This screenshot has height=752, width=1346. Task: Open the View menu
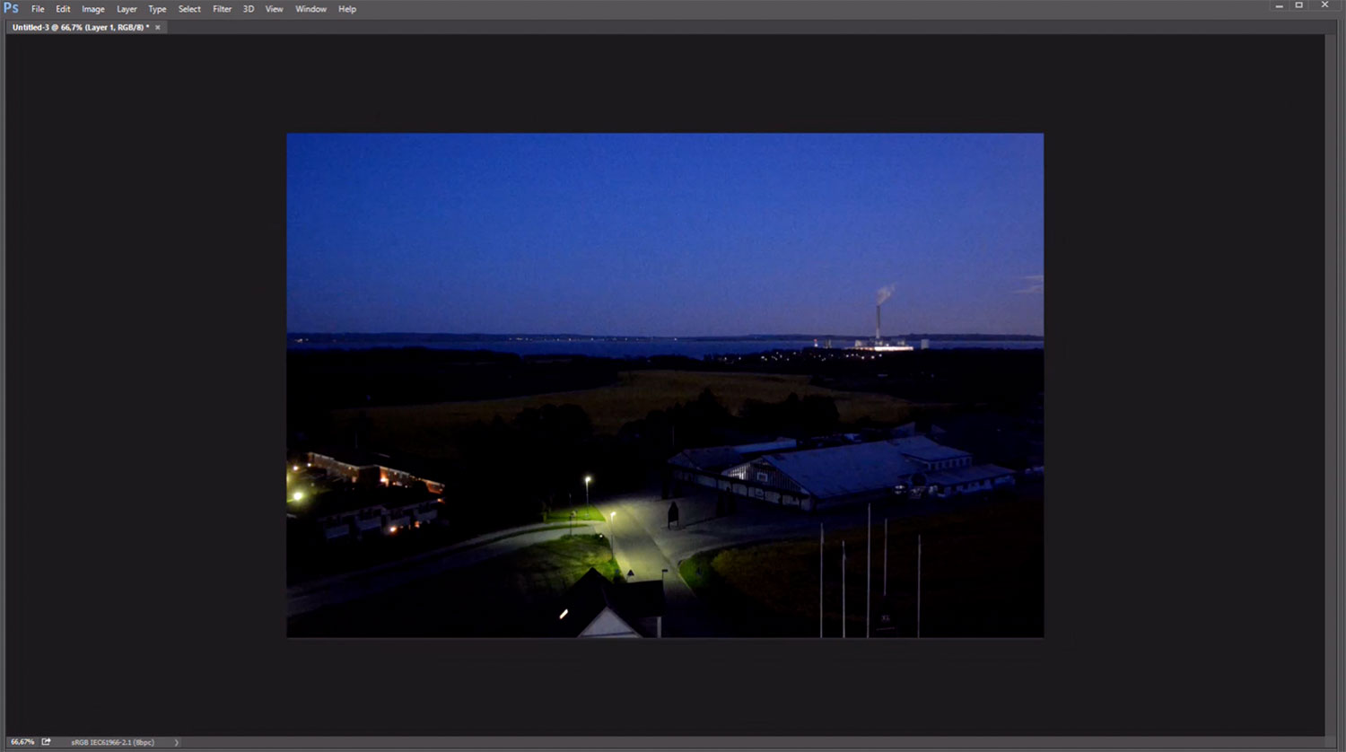click(274, 9)
